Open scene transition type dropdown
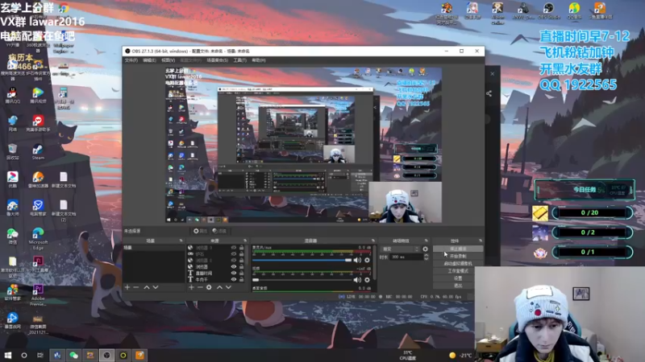 (x=400, y=249)
